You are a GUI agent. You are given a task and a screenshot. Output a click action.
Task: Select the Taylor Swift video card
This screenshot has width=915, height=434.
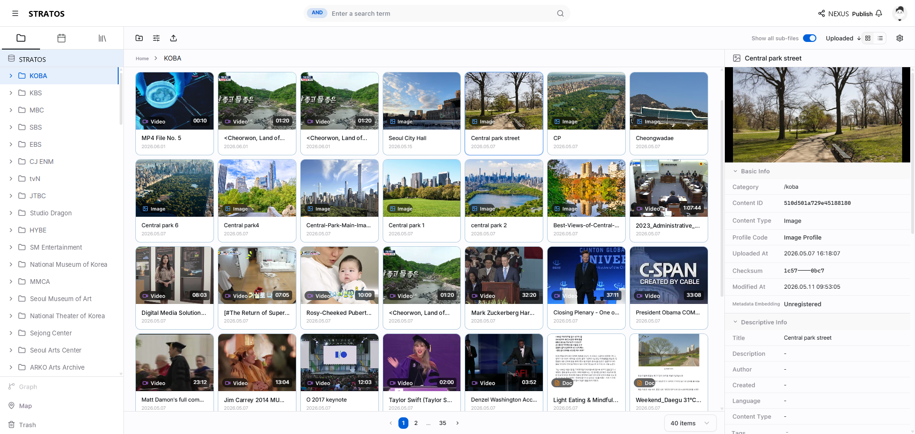[422, 373]
